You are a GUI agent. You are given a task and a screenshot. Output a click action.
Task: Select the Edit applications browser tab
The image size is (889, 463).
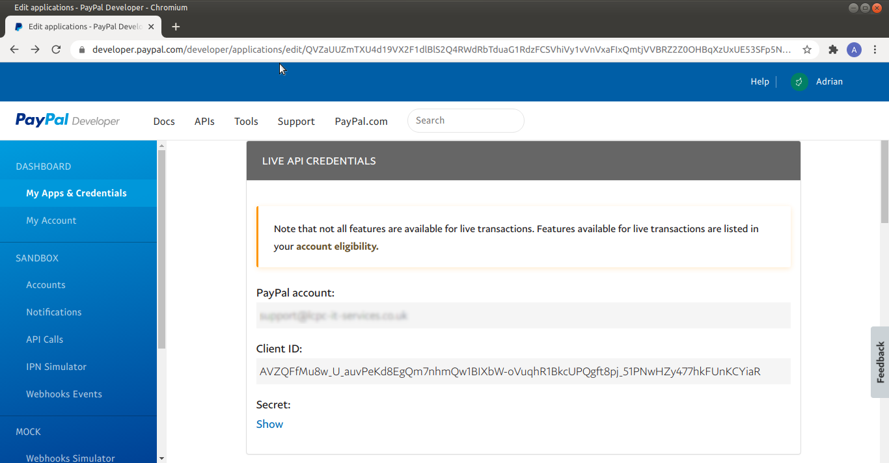point(83,27)
